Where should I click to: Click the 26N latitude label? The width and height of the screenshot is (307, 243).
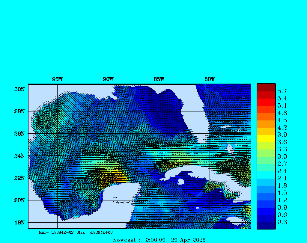19,134
